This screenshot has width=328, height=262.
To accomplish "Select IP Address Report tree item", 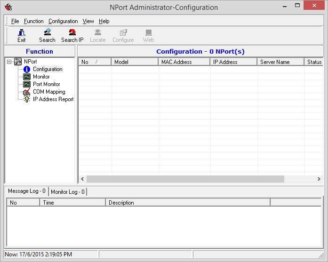I will point(53,99).
